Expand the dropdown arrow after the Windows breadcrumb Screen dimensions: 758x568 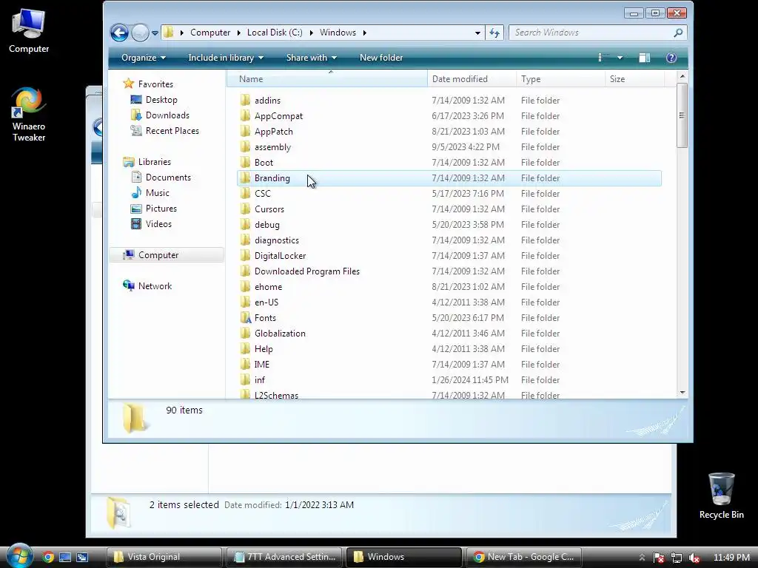point(364,33)
